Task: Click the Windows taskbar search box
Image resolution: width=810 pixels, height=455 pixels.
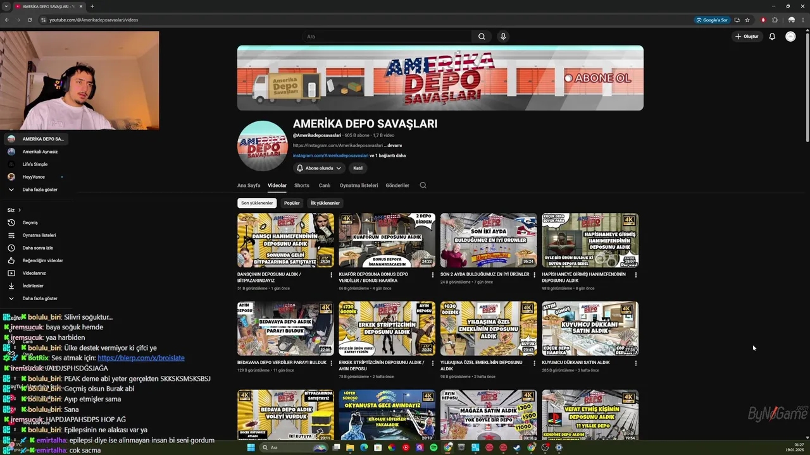Action: [294, 447]
